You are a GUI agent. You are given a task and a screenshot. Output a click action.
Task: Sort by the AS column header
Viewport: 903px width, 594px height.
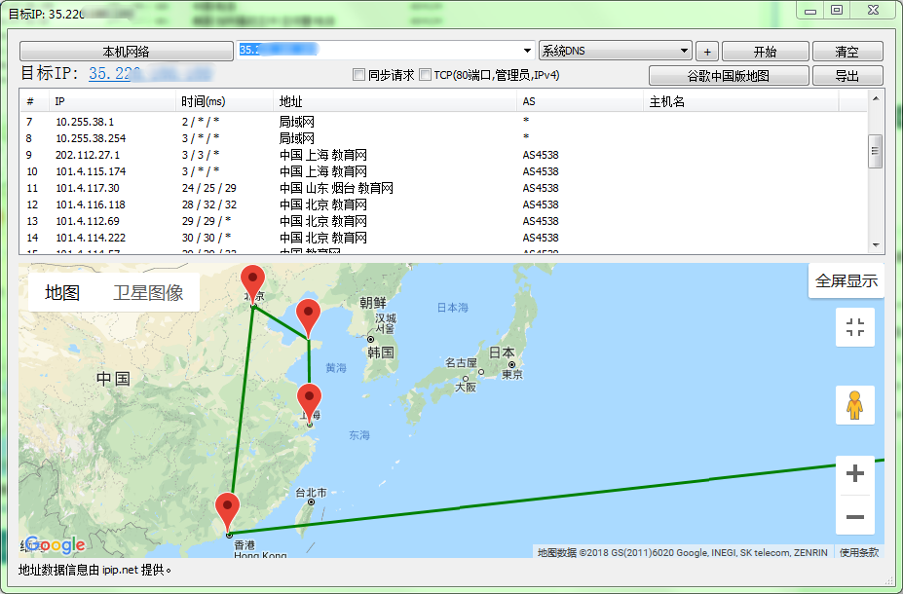[580, 101]
